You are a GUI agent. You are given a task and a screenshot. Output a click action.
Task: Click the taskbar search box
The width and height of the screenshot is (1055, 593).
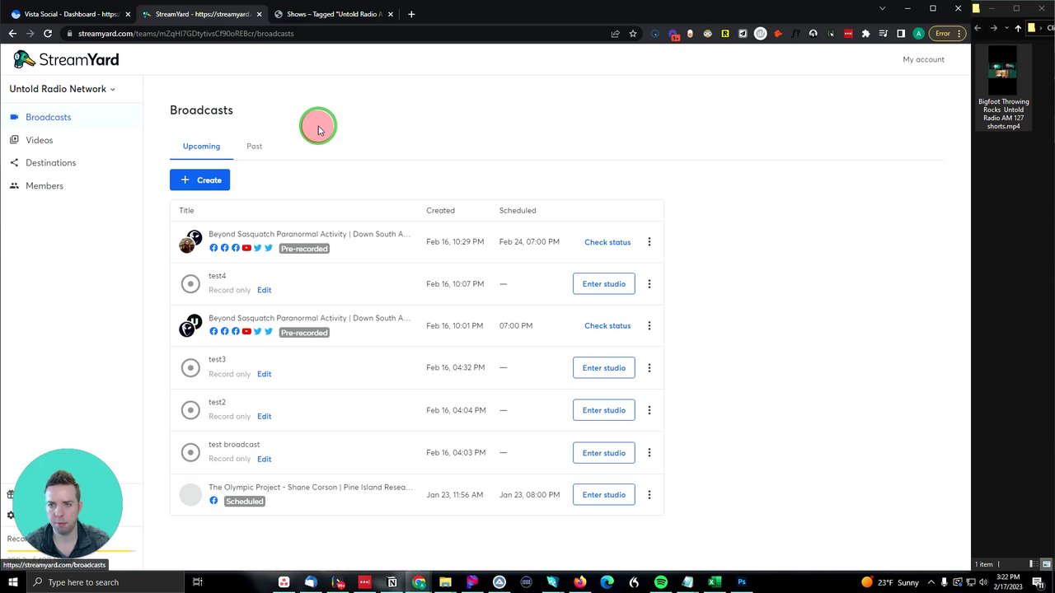(x=104, y=582)
